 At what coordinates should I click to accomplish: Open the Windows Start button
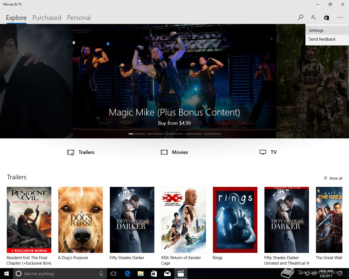click(x=7, y=274)
